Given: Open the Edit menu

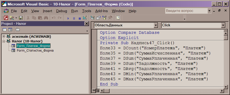Looking at the screenshot, I should point(24,11).
